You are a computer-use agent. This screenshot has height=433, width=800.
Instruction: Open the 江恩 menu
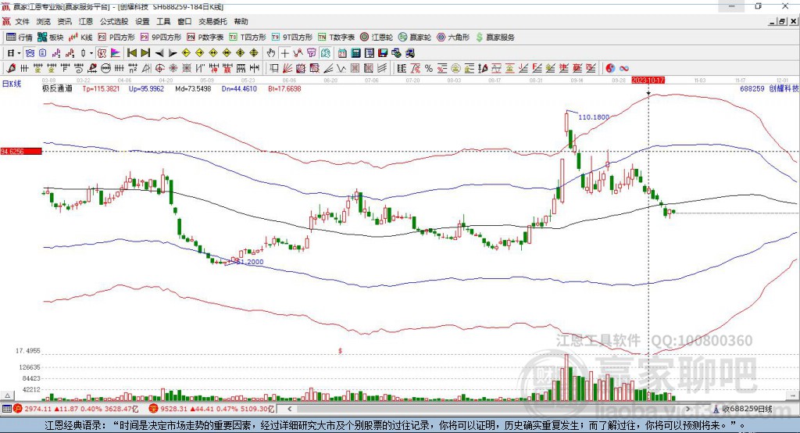tap(86, 21)
